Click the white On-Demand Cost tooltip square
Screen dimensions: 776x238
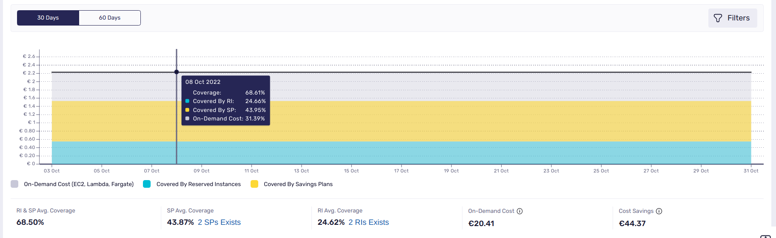tap(187, 119)
